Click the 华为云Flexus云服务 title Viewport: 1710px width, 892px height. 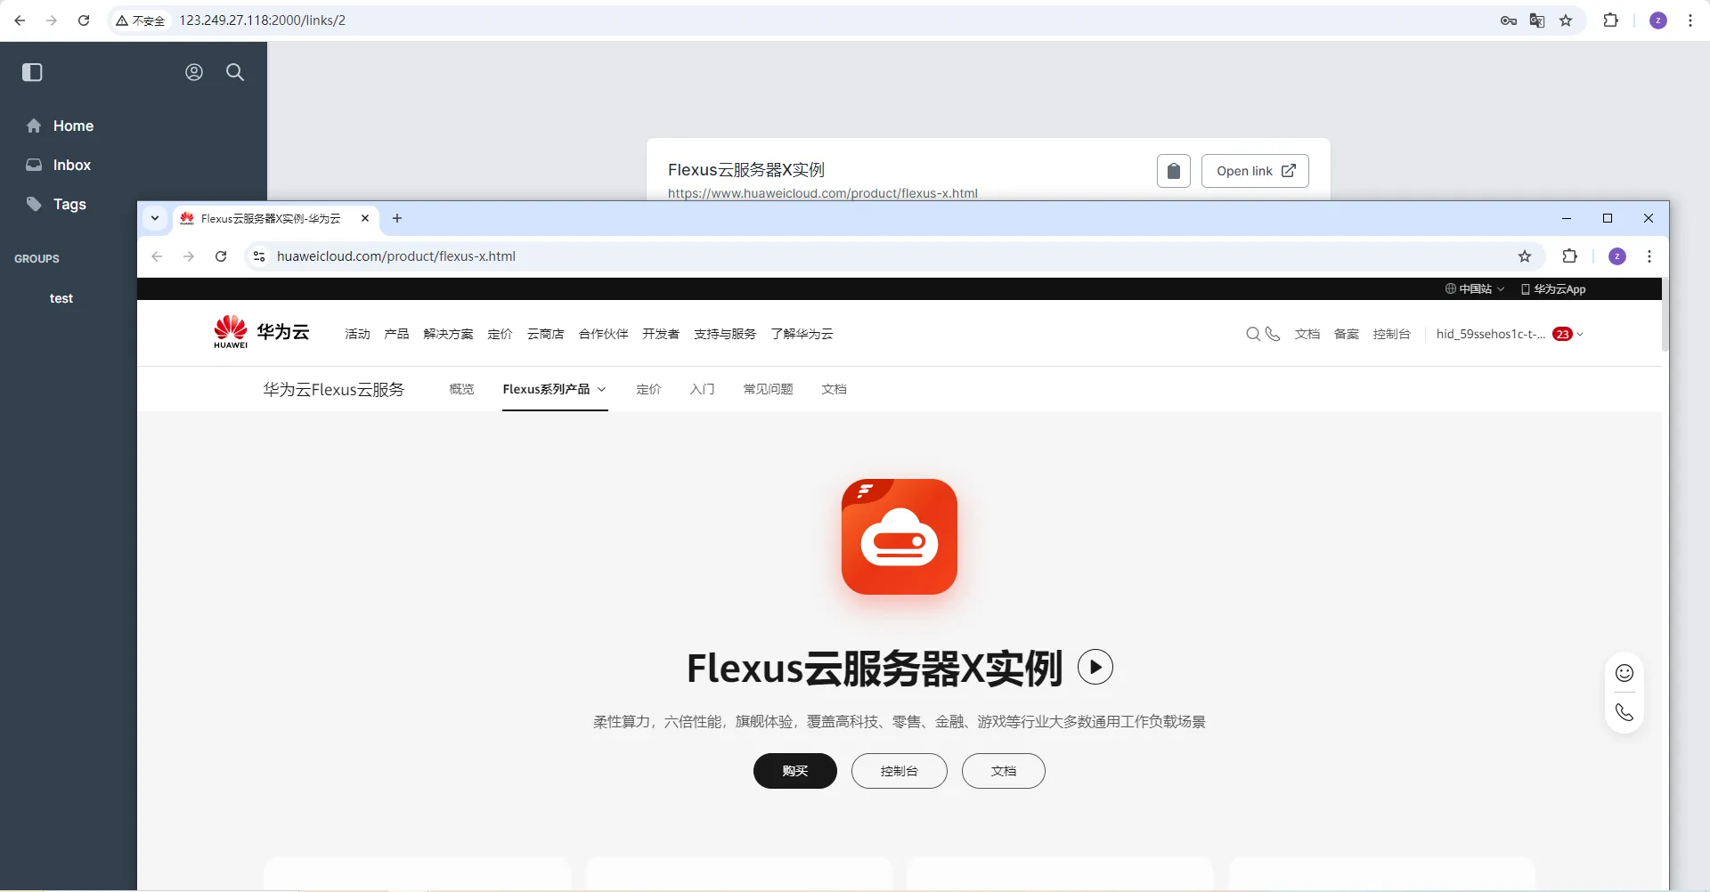(334, 389)
